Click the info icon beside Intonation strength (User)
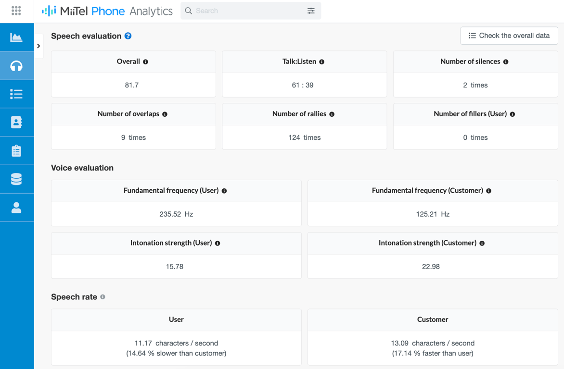This screenshot has width=564, height=369. 218,243
